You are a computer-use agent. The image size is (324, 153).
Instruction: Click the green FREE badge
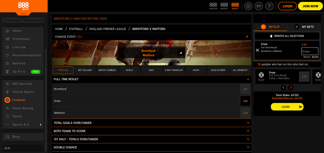pyautogui.click(x=36, y=72)
